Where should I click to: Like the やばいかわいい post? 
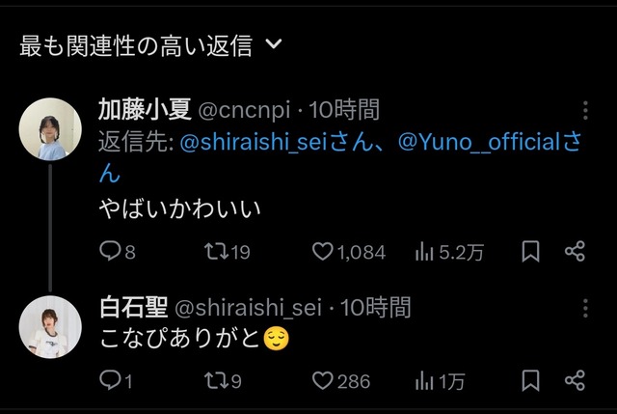click(323, 252)
